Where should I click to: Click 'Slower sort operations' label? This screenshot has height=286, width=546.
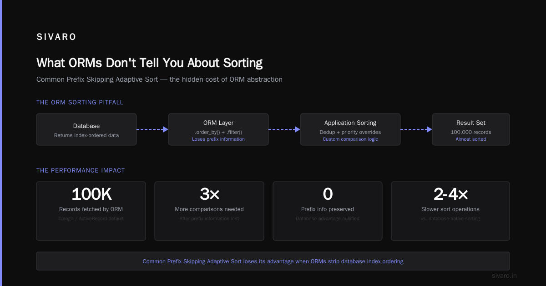click(x=450, y=209)
